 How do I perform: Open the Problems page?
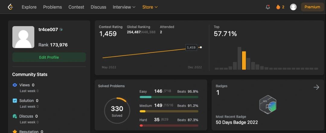tap(53, 7)
